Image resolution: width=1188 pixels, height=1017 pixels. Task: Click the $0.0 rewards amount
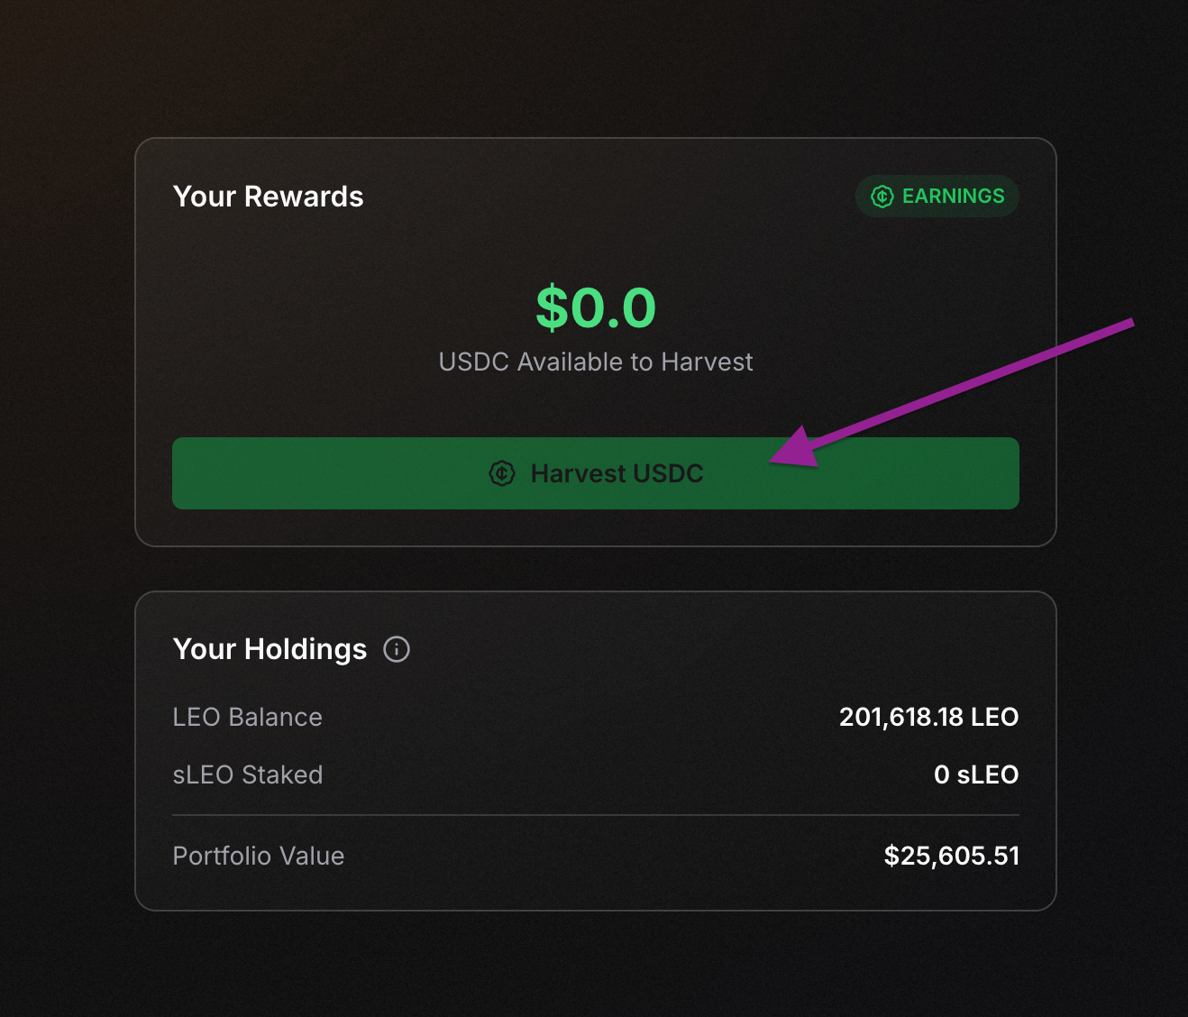[596, 307]
